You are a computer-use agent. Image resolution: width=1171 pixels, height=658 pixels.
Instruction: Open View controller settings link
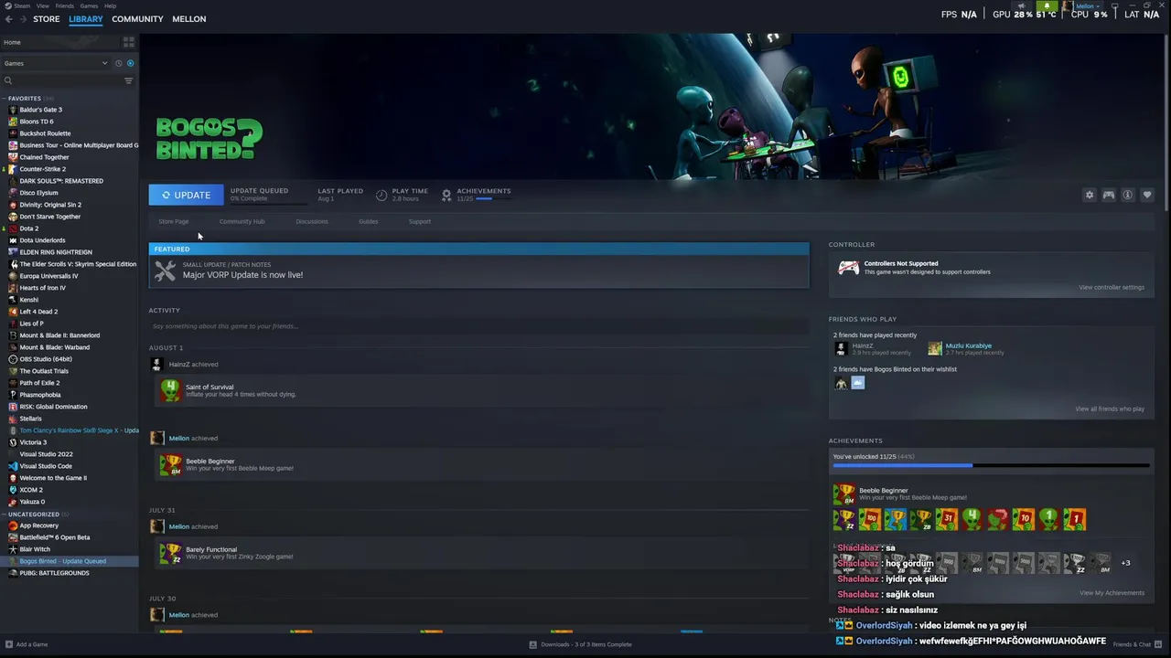[x=1111, y=287]
